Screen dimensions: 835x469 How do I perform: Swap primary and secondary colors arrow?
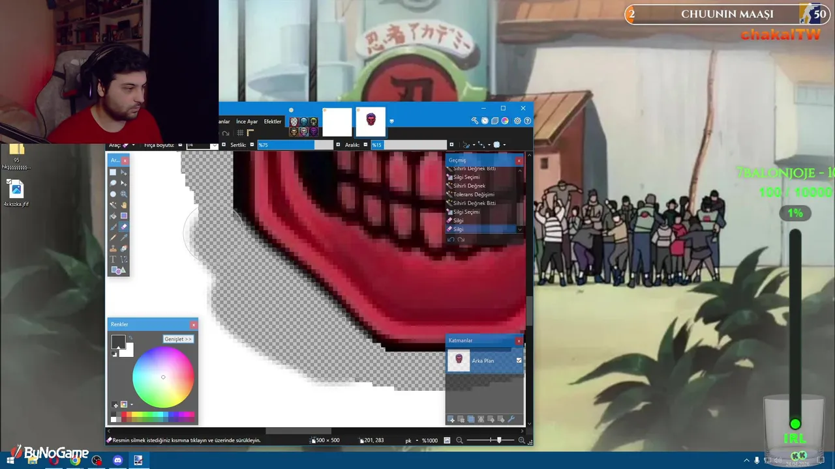[x=130, y=338]
